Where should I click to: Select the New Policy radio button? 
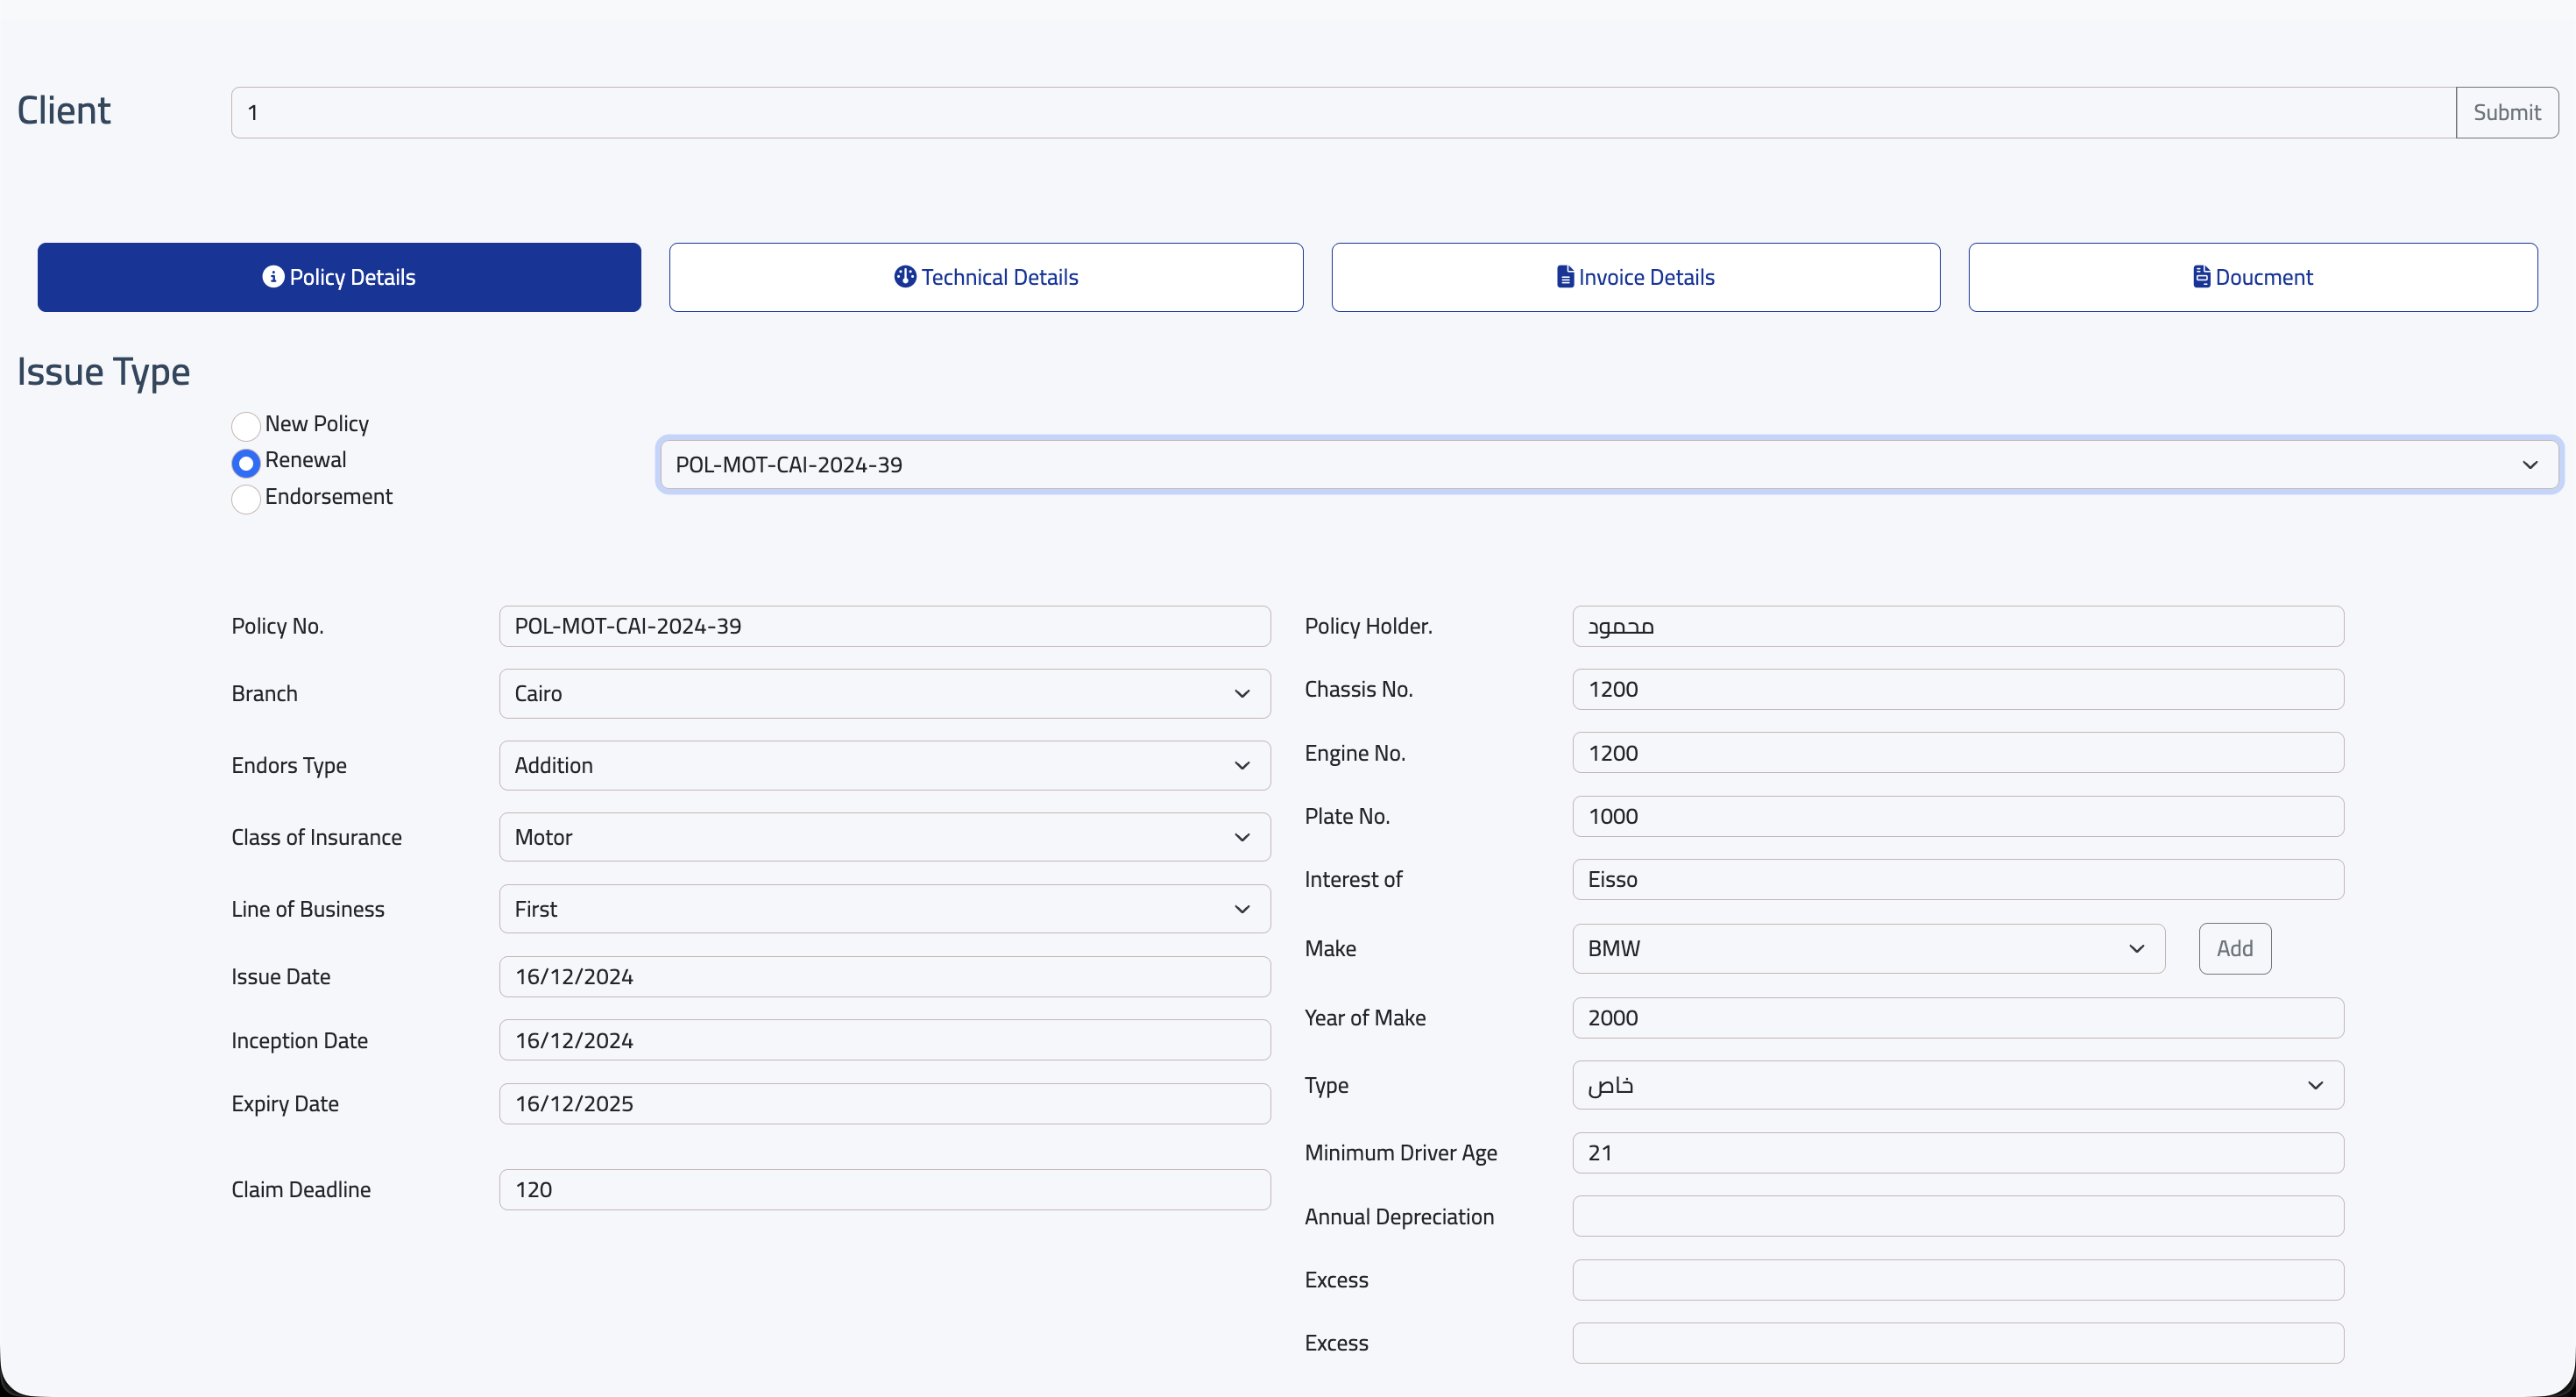[246, 426]
